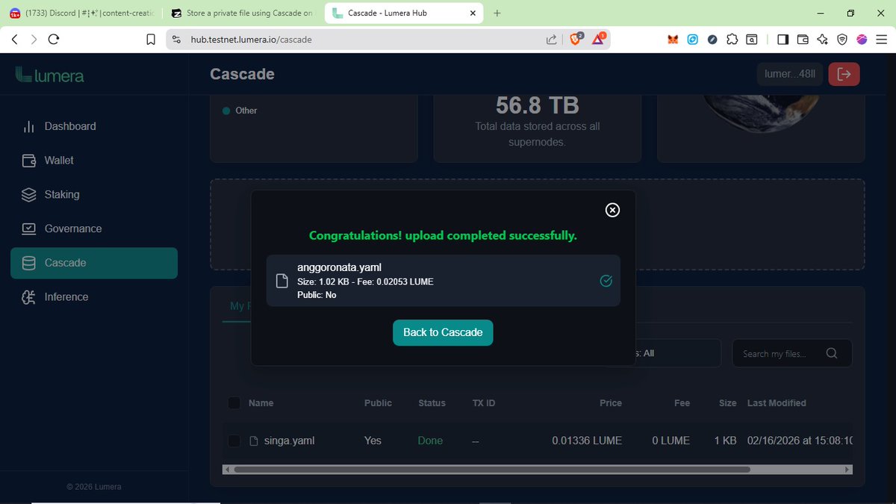
Task: Click the share icon in the address bar
Action: click(x=551, y=40)
